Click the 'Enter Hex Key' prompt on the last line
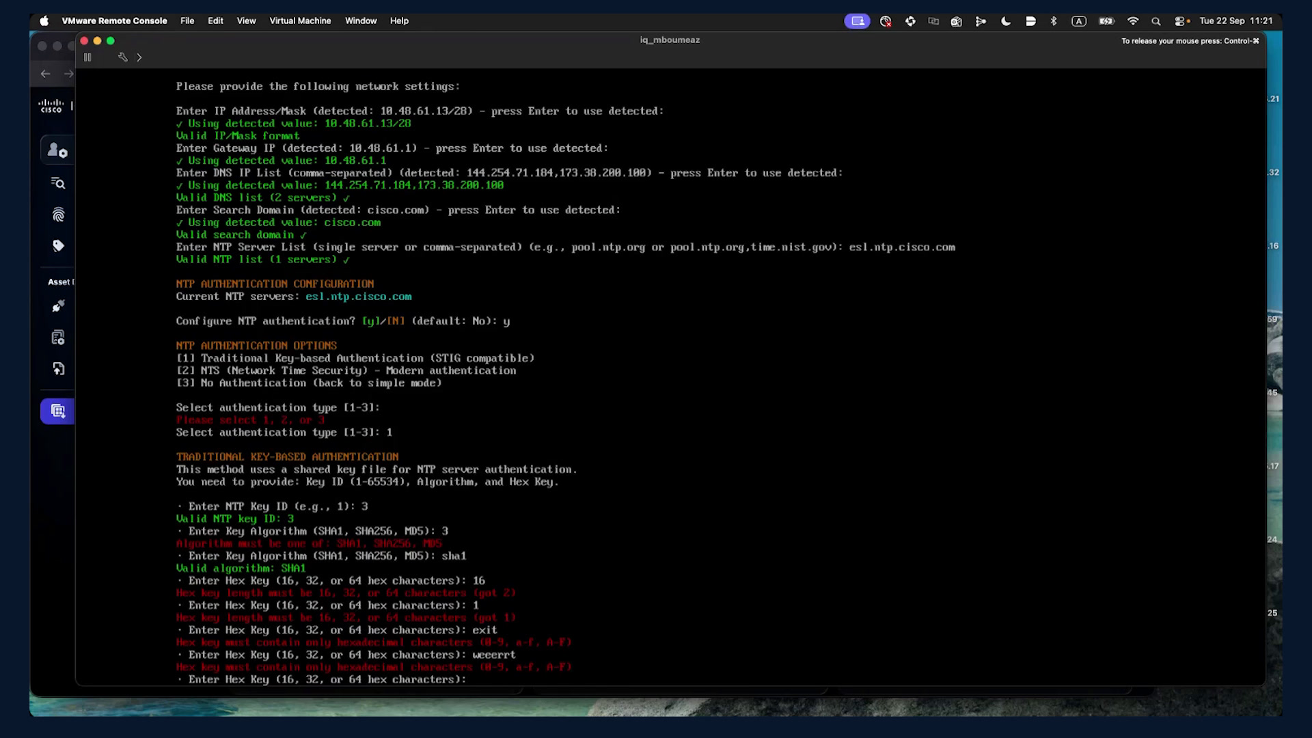The height and width of the screenshot is (738, 1312). pyautogui.click(x=321, y=679)
